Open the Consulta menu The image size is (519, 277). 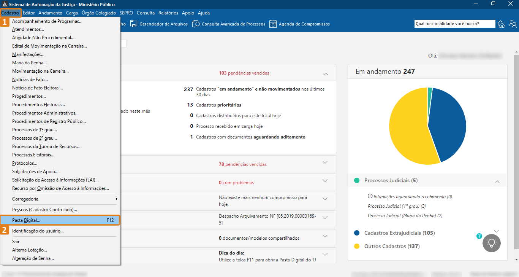[146, 13]
